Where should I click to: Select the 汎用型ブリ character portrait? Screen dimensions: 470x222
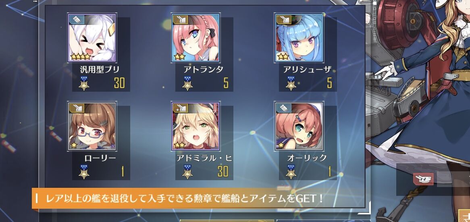pyautogui.click(x=92, y=38)
